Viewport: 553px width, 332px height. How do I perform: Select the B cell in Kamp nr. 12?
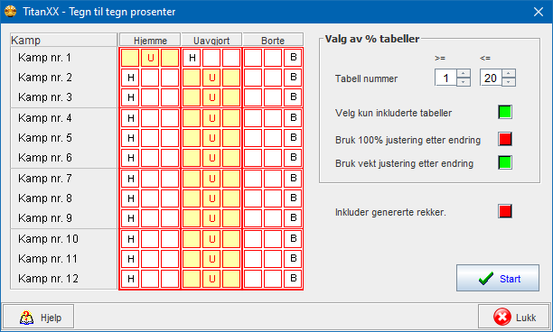tap(293, 279)
